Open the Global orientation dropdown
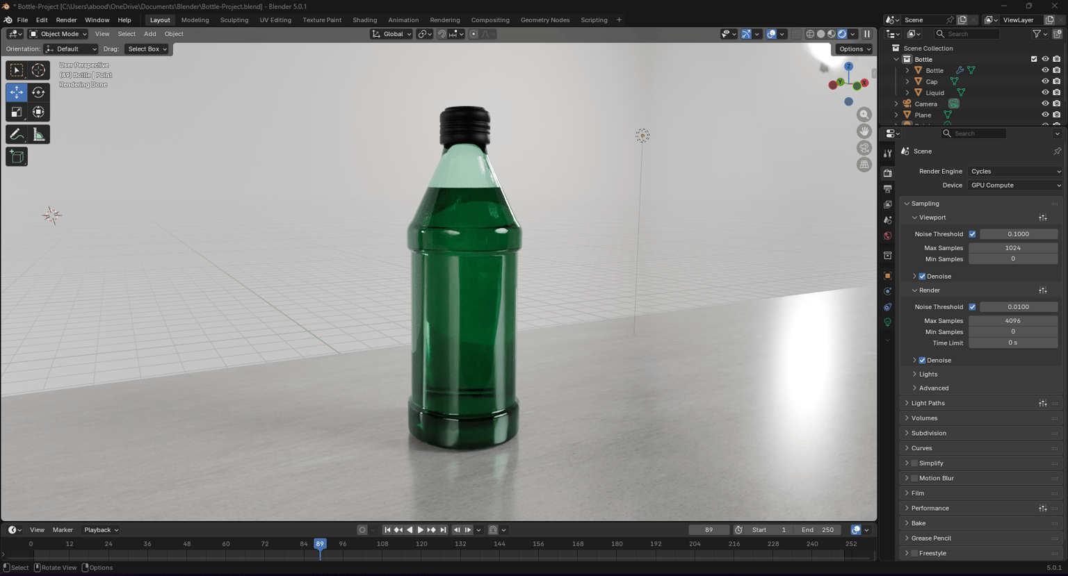 coord(391,34)
